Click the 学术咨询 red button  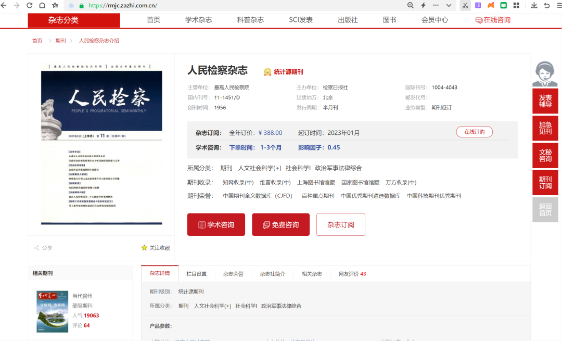(216, 224)
